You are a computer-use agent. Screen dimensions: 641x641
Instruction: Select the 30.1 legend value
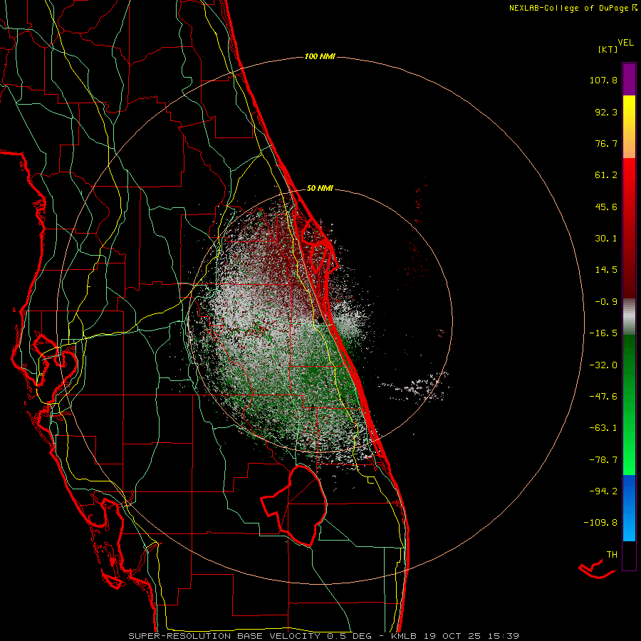tap(606, 239)
